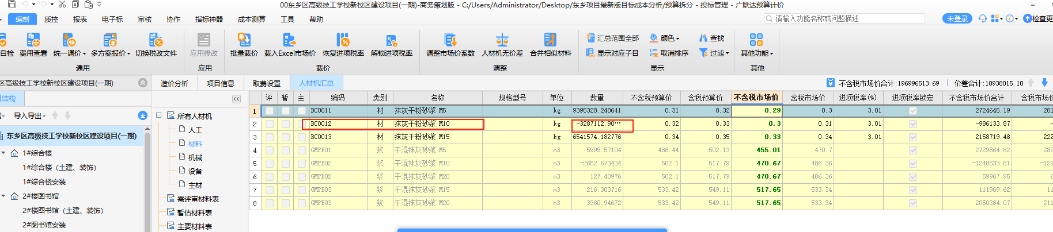Click the customer service headset icon
Screen dimensions: 1053x232
click(x=982, y=18)
